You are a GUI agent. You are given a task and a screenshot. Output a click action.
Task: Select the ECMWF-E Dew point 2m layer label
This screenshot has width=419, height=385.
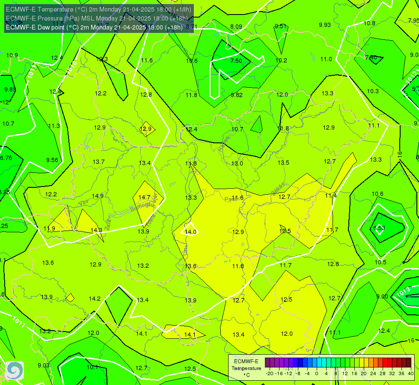pos(94,27)
